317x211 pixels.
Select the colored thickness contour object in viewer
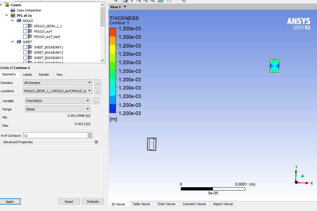coord(275,66)
